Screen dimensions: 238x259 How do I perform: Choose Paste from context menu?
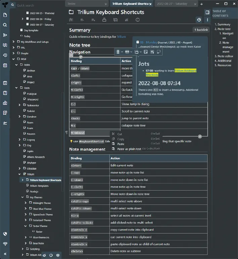coord(136,144)
